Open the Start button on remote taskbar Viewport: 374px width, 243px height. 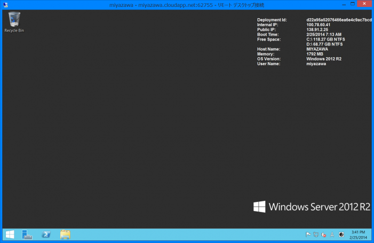tap(10, 234)
